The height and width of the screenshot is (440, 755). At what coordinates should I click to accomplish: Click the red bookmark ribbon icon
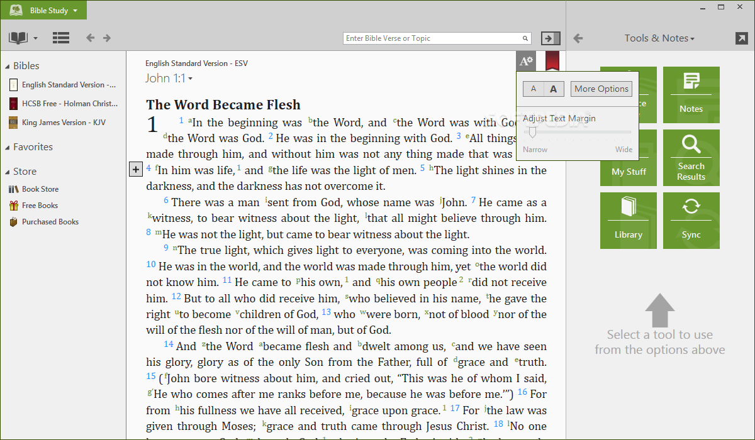pyautogui.click(x=552, y=61)
